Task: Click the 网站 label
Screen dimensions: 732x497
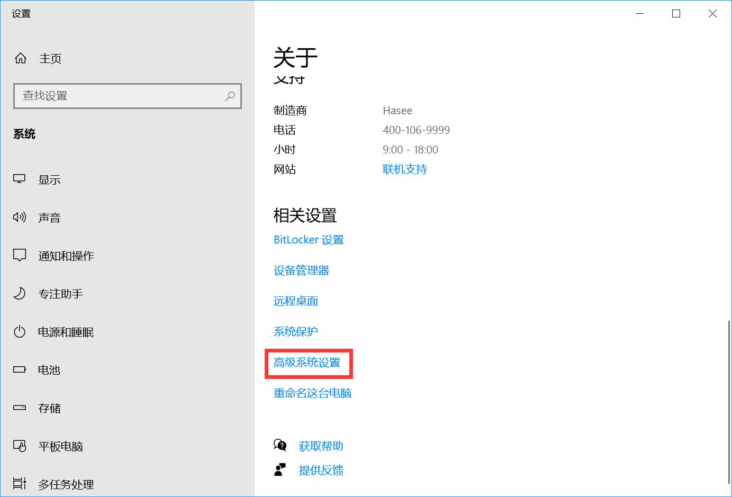Action: pyautogui.click(x=285, y=169)
